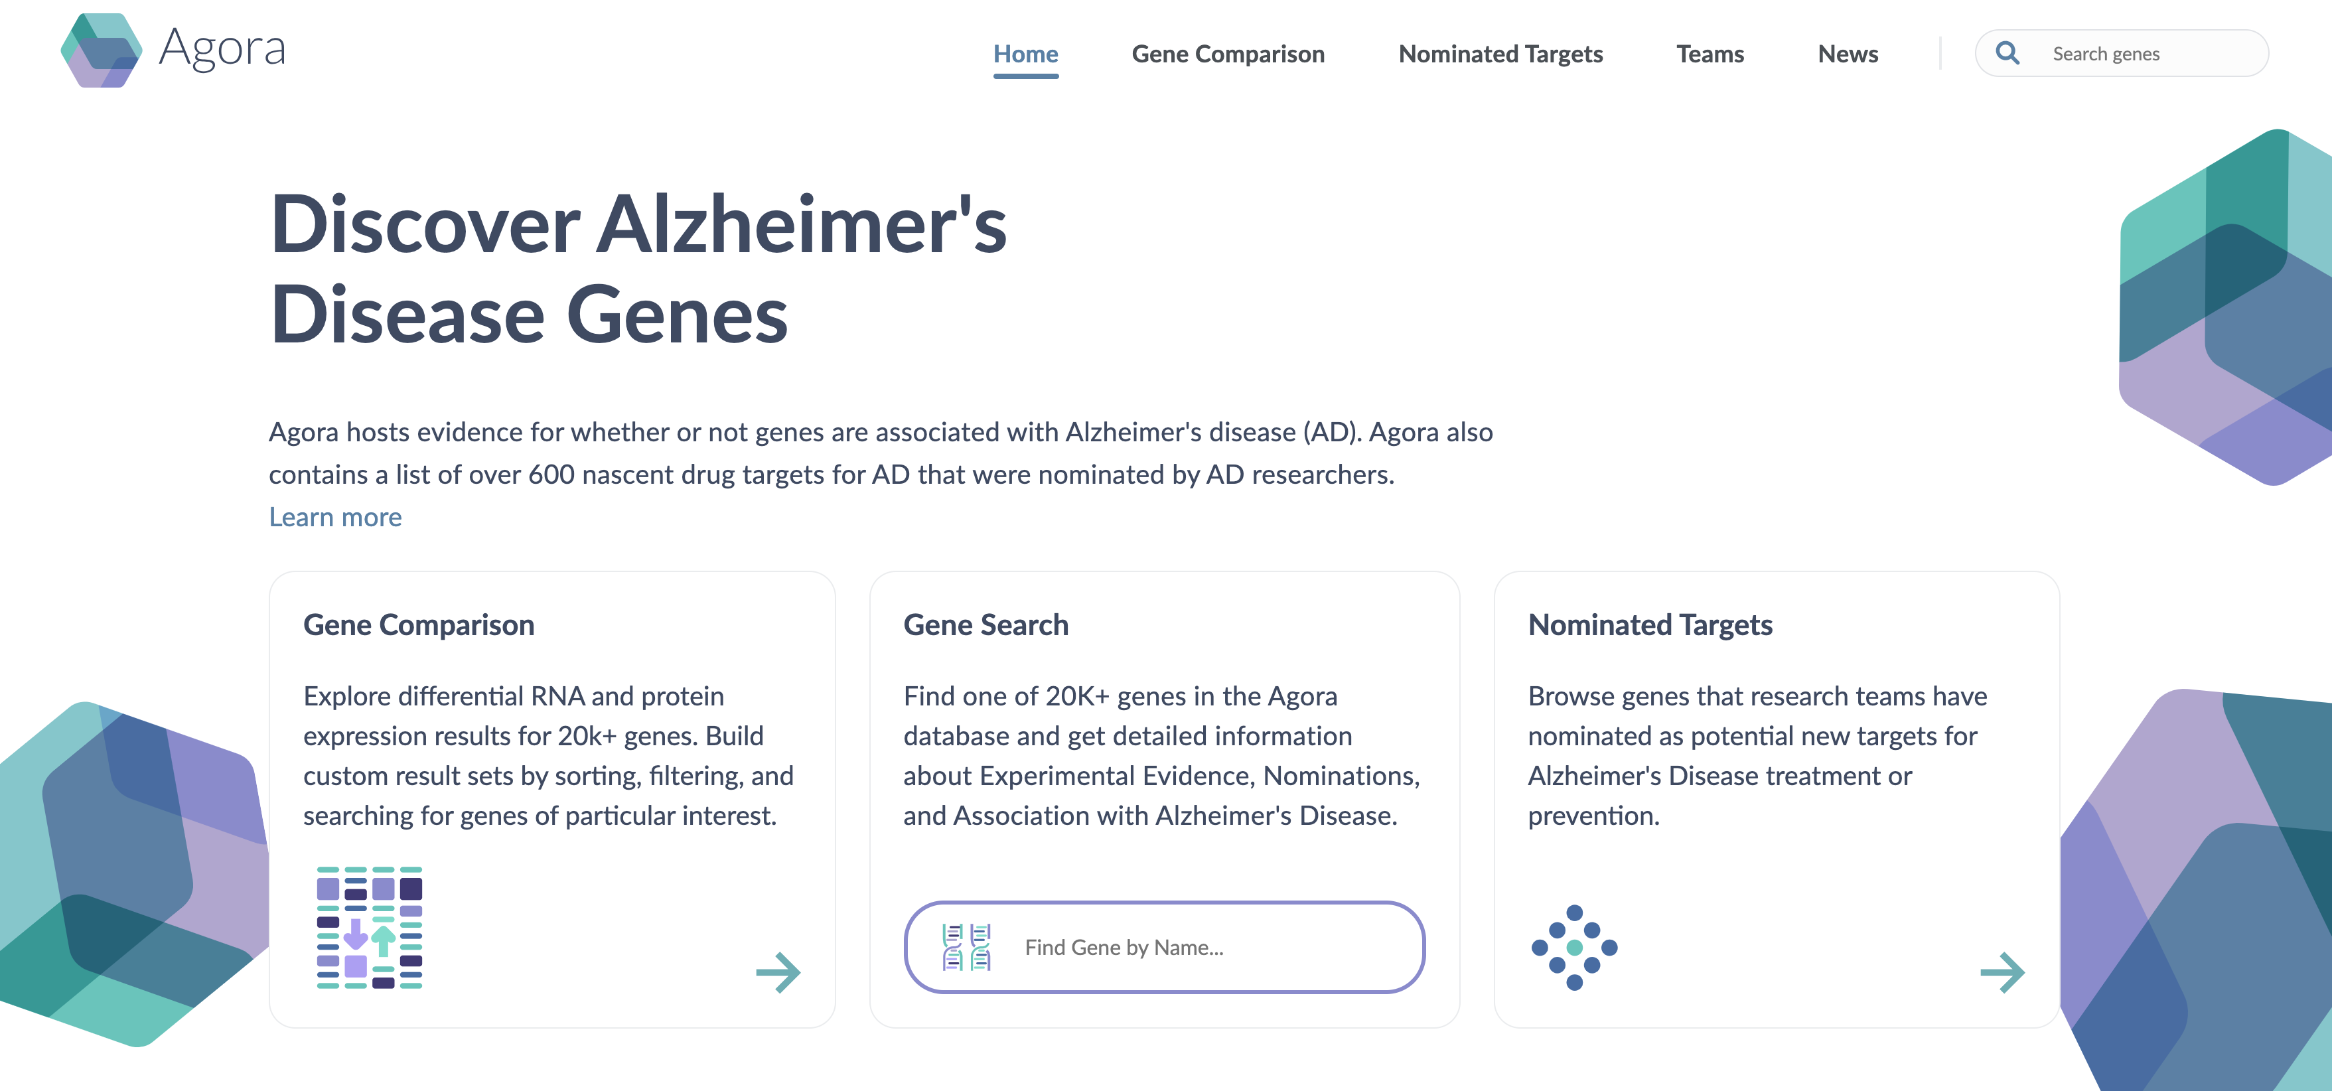
Task: Click the Agora hexagon logo icon
Action: pos(100,50)
